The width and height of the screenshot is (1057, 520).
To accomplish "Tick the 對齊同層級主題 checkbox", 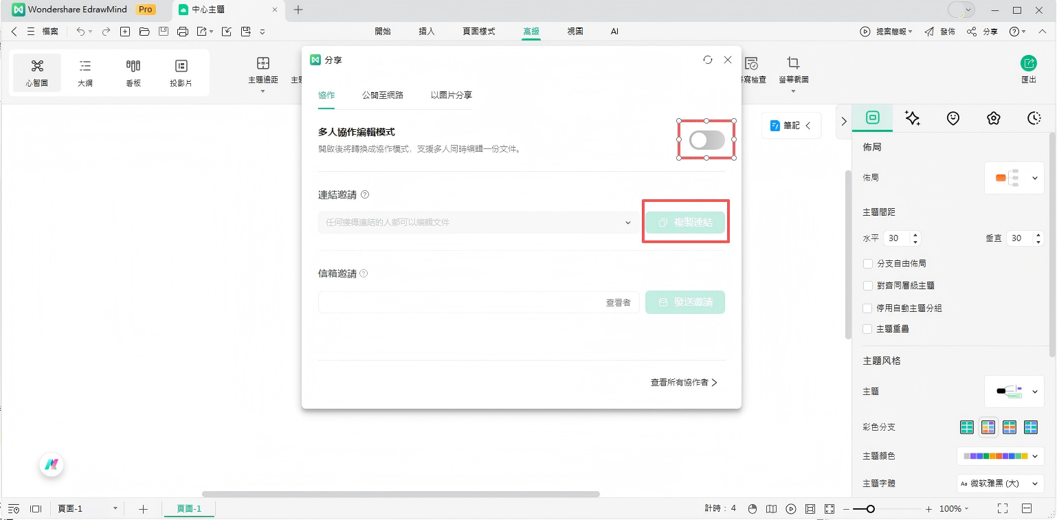I will point(867,286).
